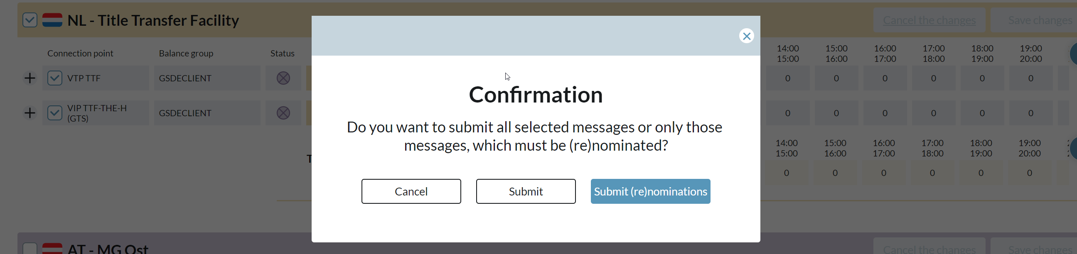
Task: Close the Confirmation dialog with the X icon
Action: (x=747, y=36)
